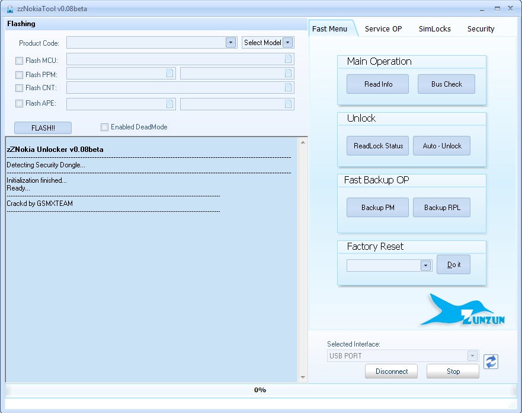Click log scrollbar down arrow
The image size is (522, 413).
pyautogui.click(x=303, y=377)
